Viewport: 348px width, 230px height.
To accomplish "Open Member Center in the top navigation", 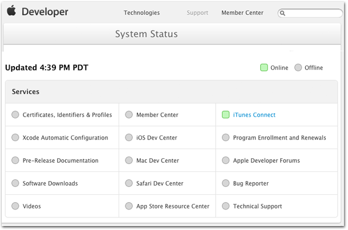I will (242, 13).
